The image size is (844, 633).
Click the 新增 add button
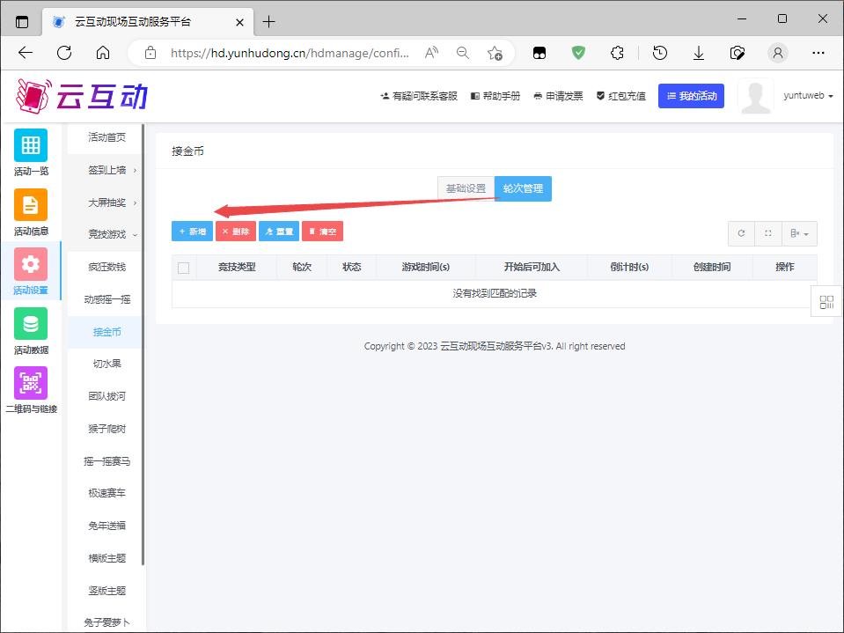coord(192,232)
